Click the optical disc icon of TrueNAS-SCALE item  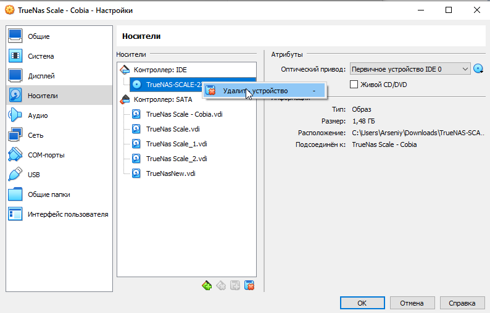point(136,85)
